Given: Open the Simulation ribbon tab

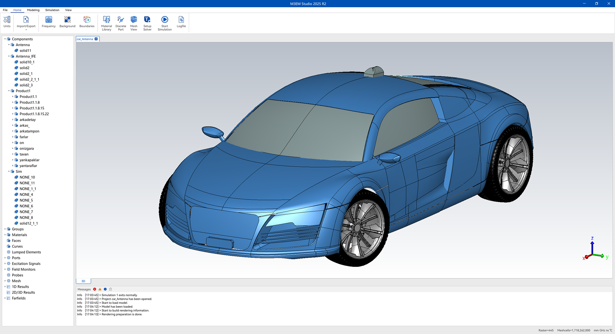Looking at the screenshot, I should [x=52, y=10].
